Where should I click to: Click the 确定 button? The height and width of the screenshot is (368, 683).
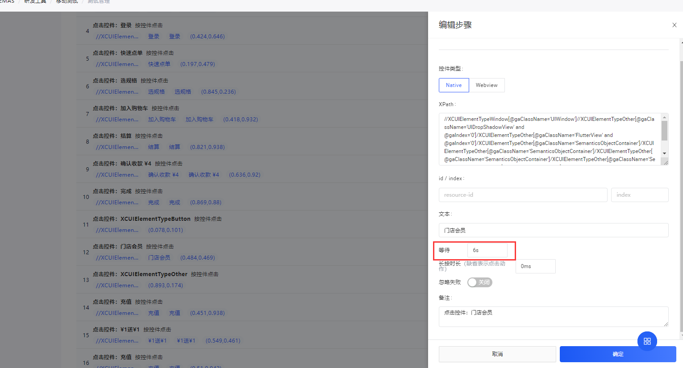coord(618,354)
